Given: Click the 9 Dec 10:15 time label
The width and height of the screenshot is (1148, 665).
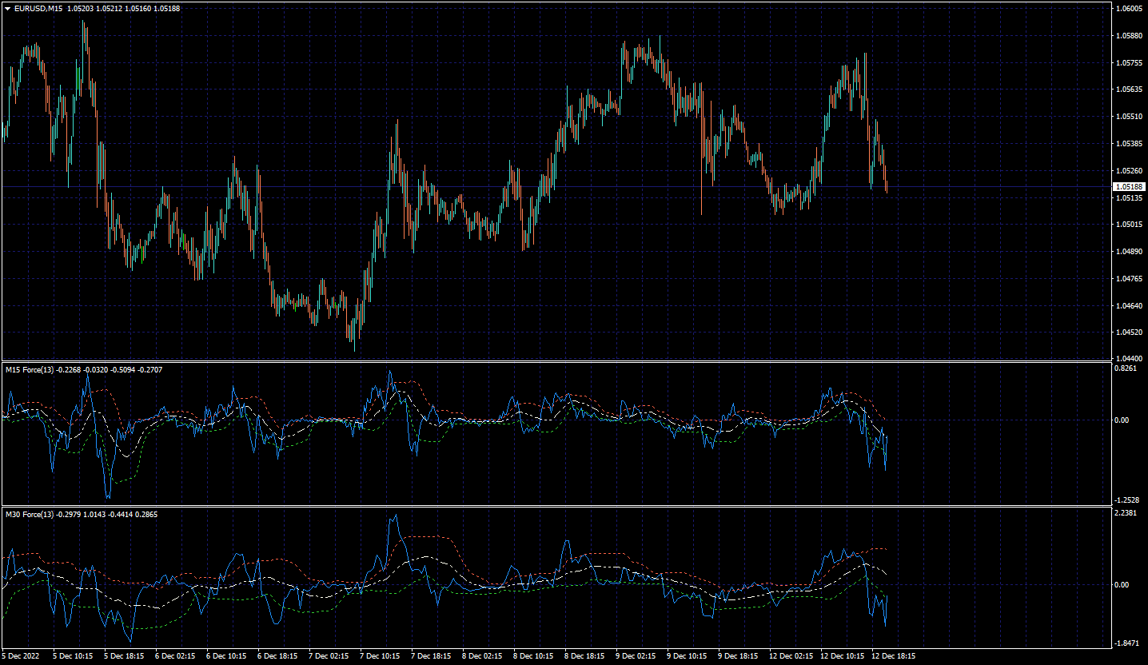Looking at the screenshot, I should (x=688, y=656).
